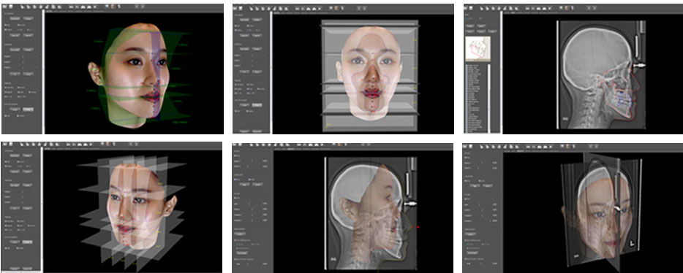
Task: Toggle the topmost checkbox in face-on-X-ray overlay panel
Action: click(x=235, y=155)
